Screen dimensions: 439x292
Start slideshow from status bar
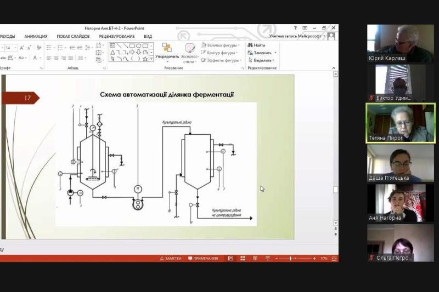(x=267, y=258)
